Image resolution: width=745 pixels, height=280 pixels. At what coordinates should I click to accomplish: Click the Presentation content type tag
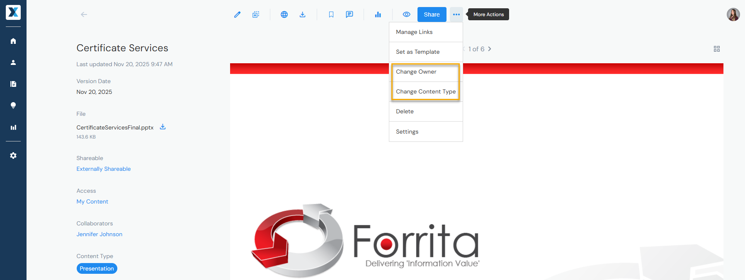97,268
